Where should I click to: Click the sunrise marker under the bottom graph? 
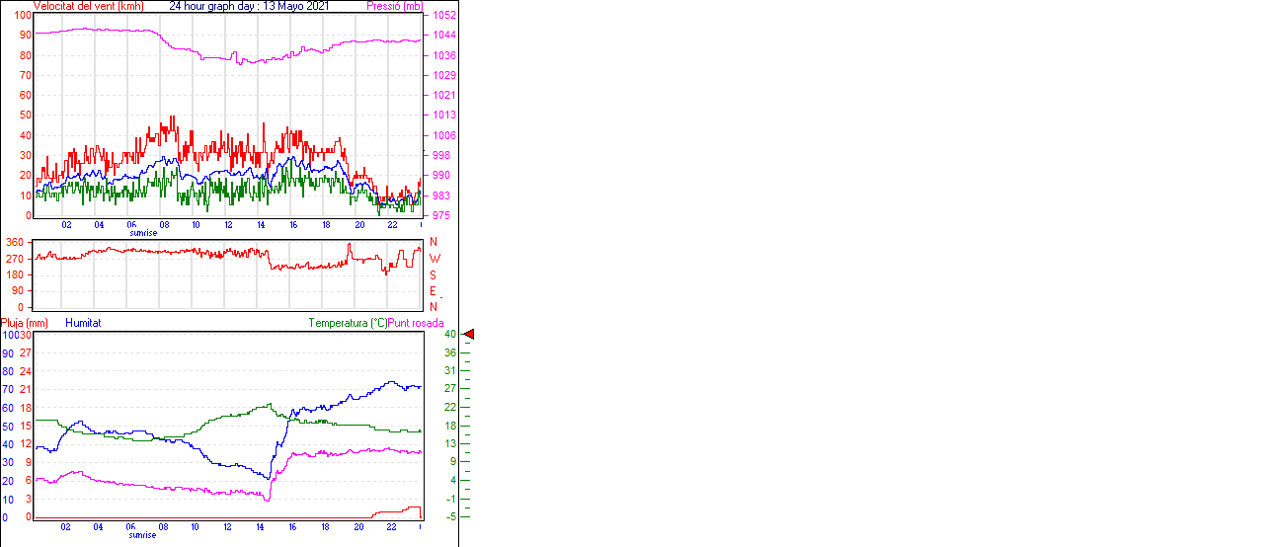coord(143,535)
